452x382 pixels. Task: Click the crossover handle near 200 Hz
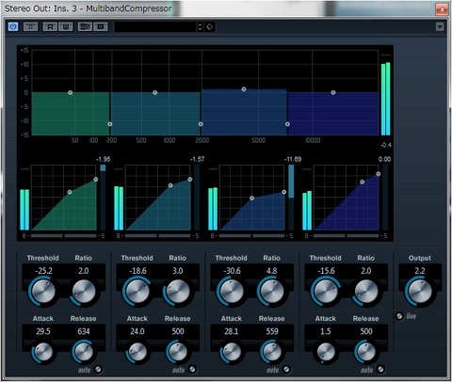[110, 124]
